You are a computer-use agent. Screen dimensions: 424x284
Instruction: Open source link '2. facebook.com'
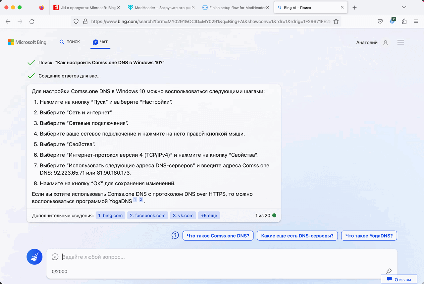coord(148,215)
